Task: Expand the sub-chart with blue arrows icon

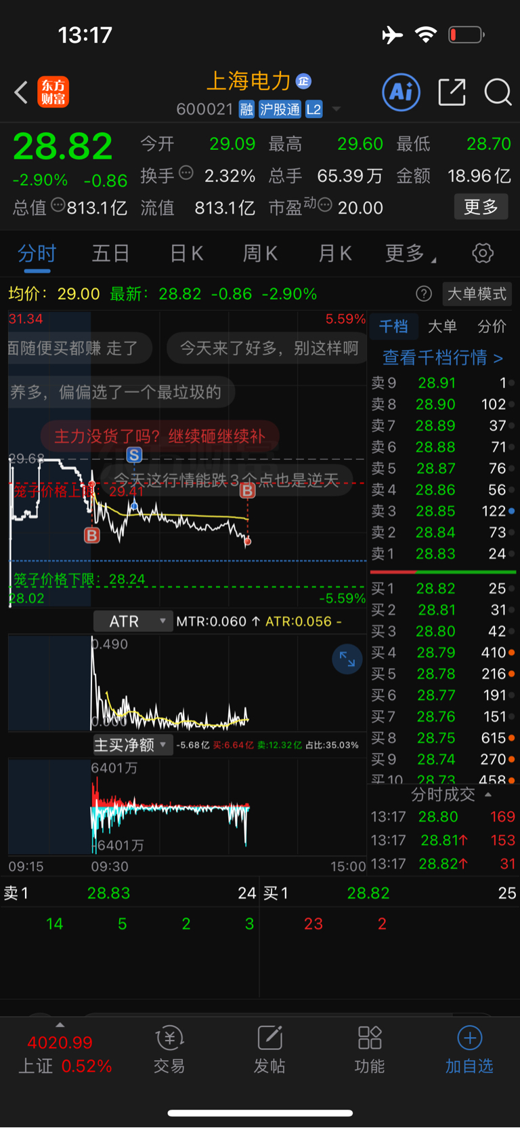Action: (x=347, y=659)
